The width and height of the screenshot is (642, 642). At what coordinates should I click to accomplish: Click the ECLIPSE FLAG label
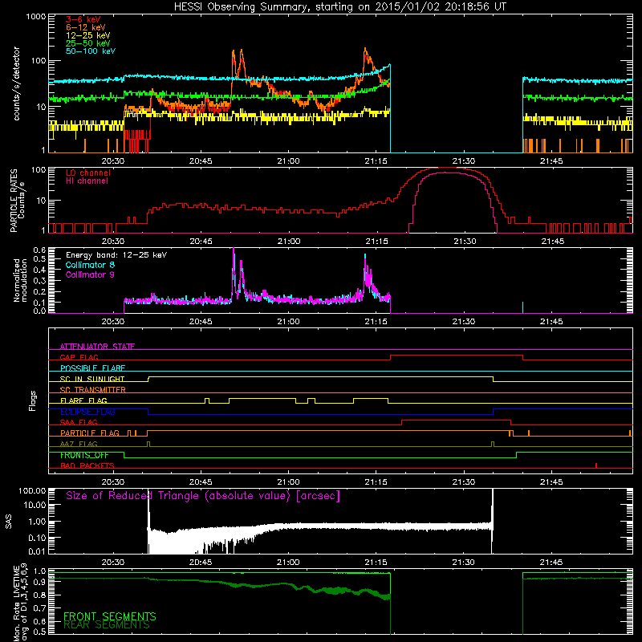87,412
